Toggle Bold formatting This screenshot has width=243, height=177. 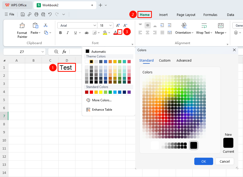[x=60, y=33]
